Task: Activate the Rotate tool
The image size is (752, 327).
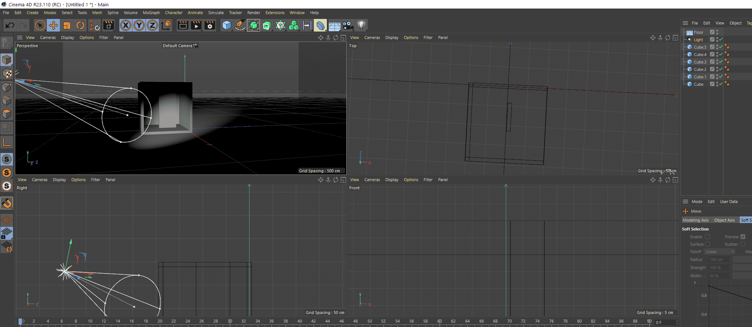Action: [x=80, y=25]
